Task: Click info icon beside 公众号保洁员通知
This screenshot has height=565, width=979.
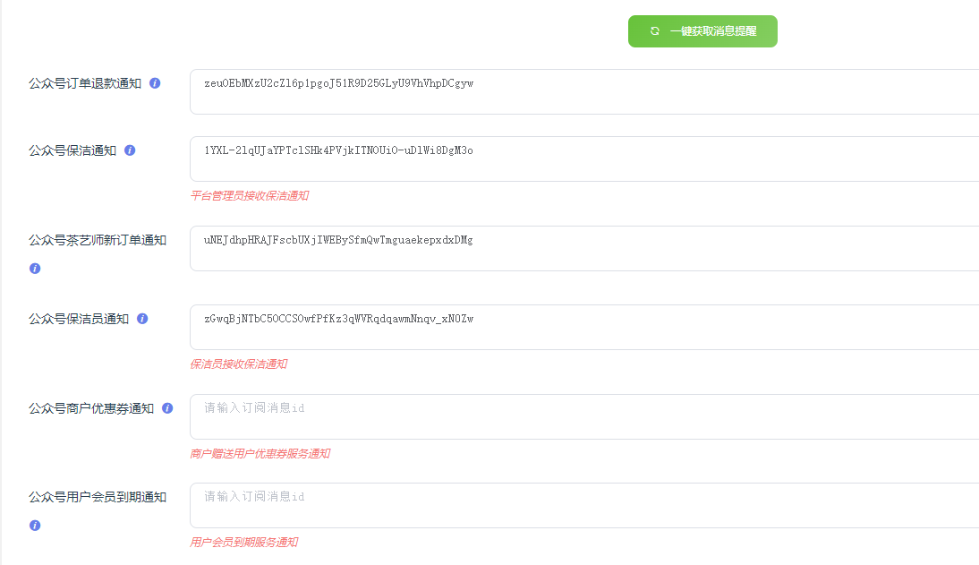Action: click(142, 319)
